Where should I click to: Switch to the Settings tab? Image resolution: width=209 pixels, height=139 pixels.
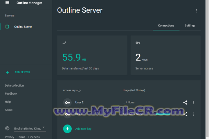pyautogui.click(x=190, y=25)
